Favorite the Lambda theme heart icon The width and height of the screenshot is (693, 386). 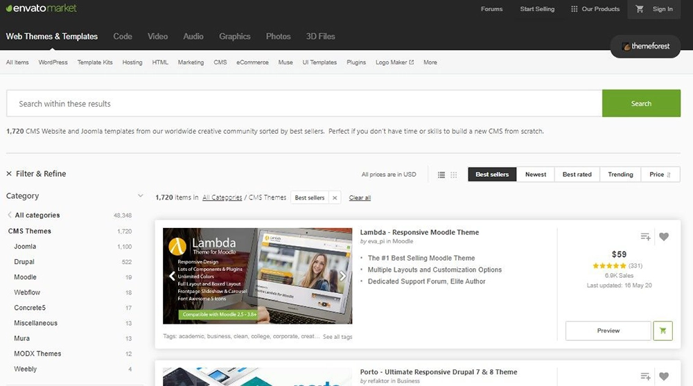pyautogui.click(x=664, y=236)
